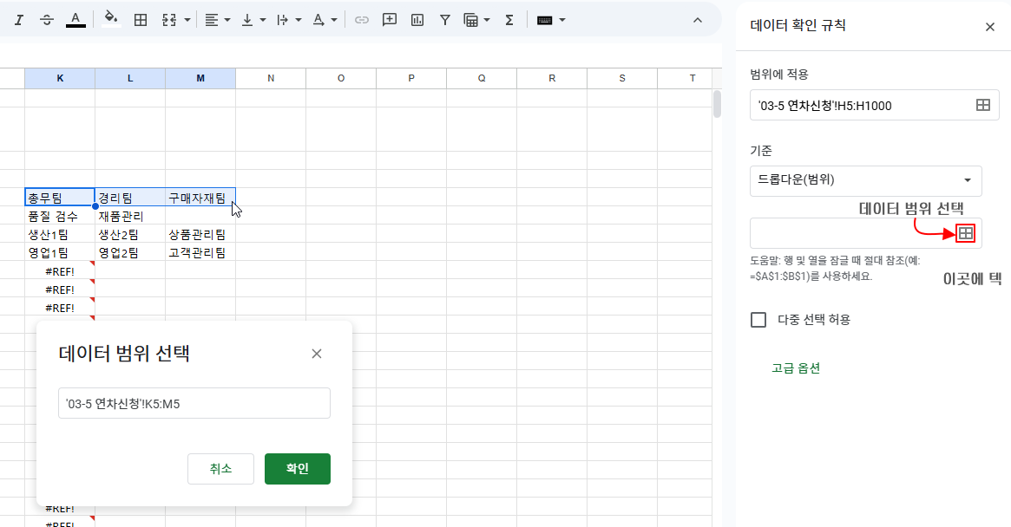Close the 데이터 범위 선택 dialog
Image resolution: width=1011 pixels, height=527 pixels.
click(x=317, y=354)
